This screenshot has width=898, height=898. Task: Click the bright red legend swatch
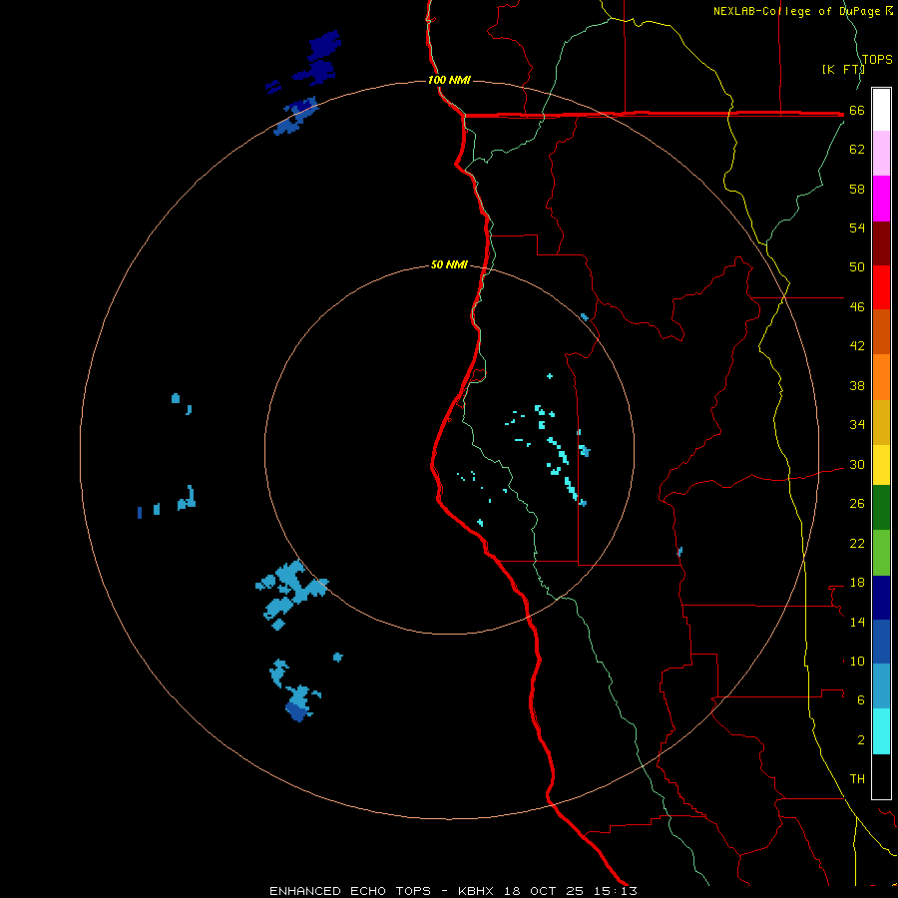point(881,287)
